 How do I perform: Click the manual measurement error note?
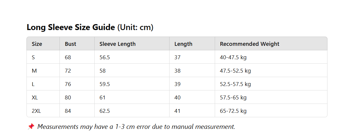click(136, 127)
